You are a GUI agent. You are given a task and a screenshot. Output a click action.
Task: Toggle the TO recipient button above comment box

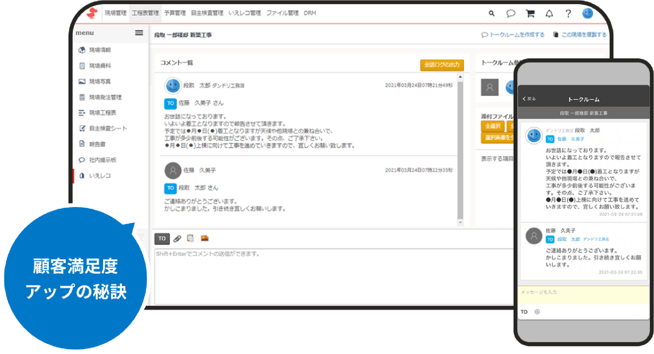162,238
